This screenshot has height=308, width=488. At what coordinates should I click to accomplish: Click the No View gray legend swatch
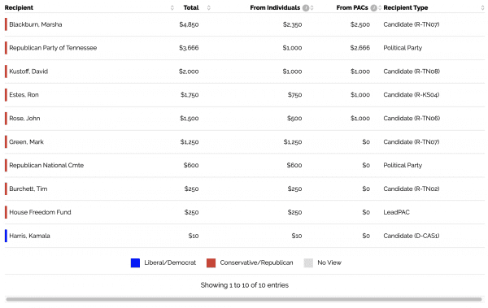coord(308,262)
